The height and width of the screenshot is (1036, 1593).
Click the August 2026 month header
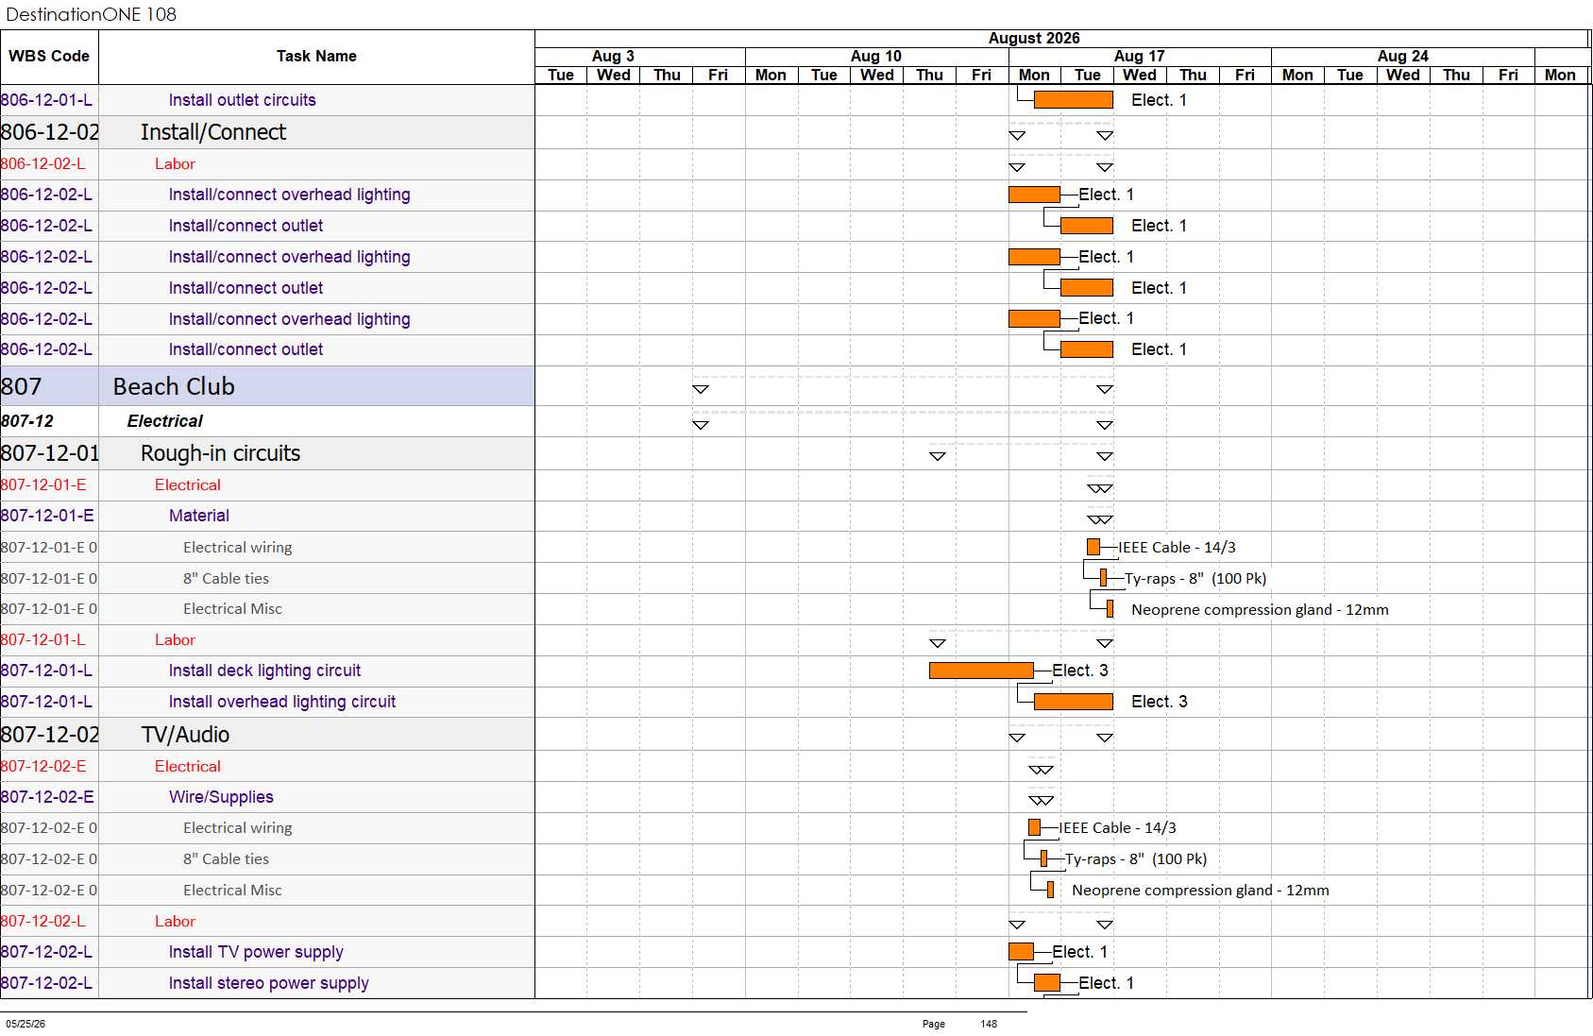(1034, 39)
